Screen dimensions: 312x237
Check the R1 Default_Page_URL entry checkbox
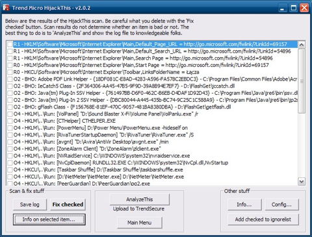pos(10,44)
